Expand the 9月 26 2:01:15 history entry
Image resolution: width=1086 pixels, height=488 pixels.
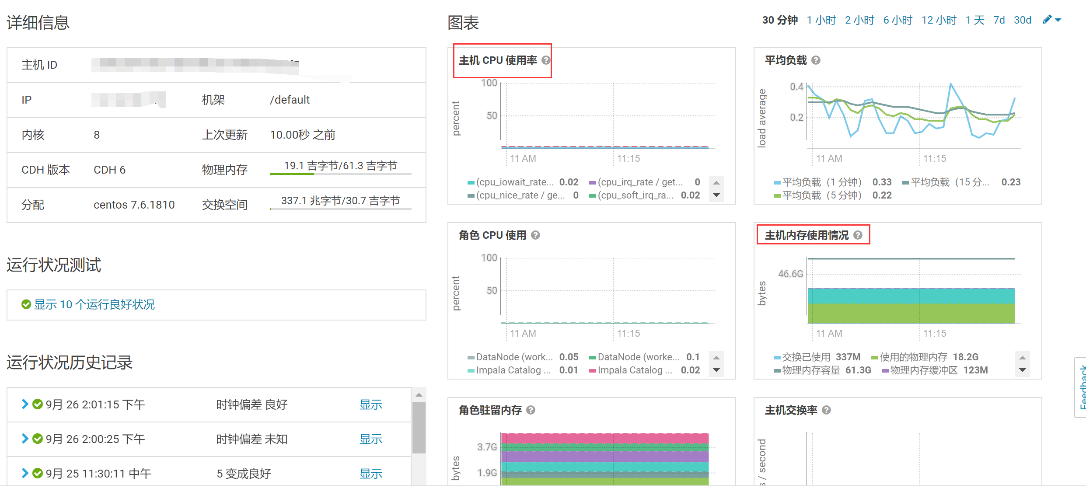pos(24,404)
